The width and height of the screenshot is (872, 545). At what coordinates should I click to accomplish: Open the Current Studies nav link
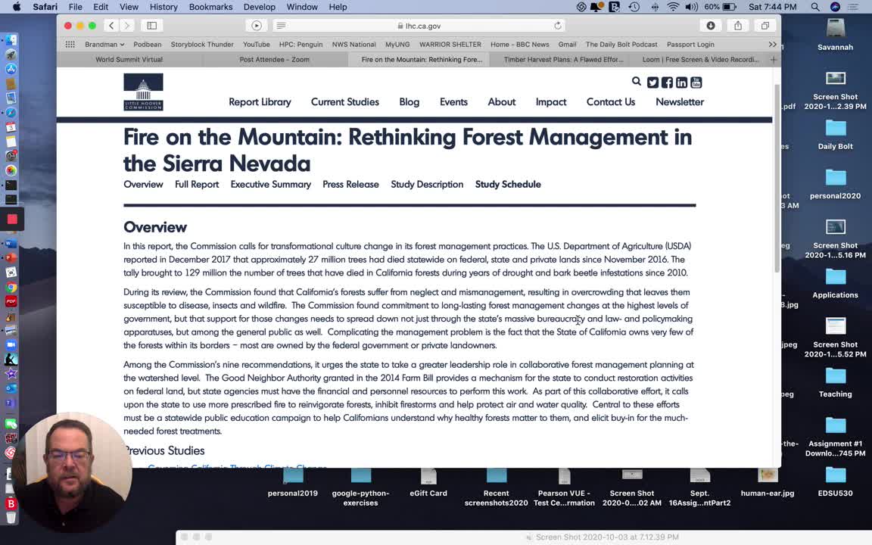coord(345,102)
